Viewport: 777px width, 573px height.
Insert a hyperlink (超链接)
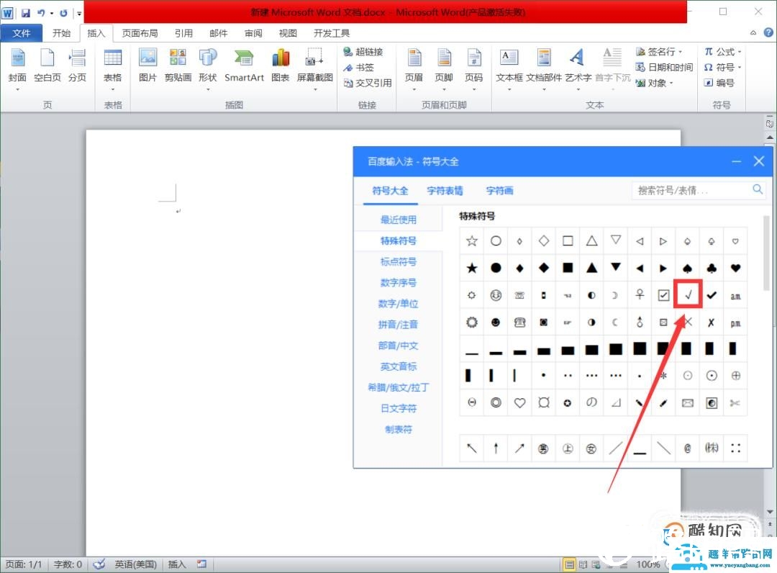coord(363,52)
